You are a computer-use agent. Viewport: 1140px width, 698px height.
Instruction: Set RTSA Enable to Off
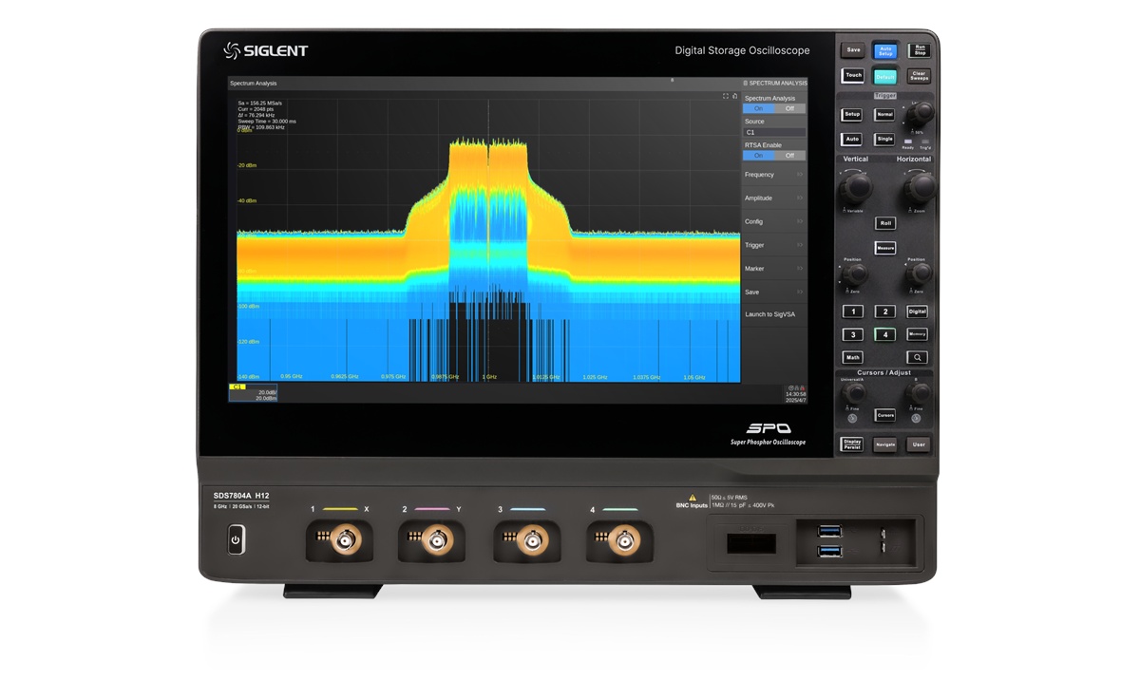(x=789, y=156)
